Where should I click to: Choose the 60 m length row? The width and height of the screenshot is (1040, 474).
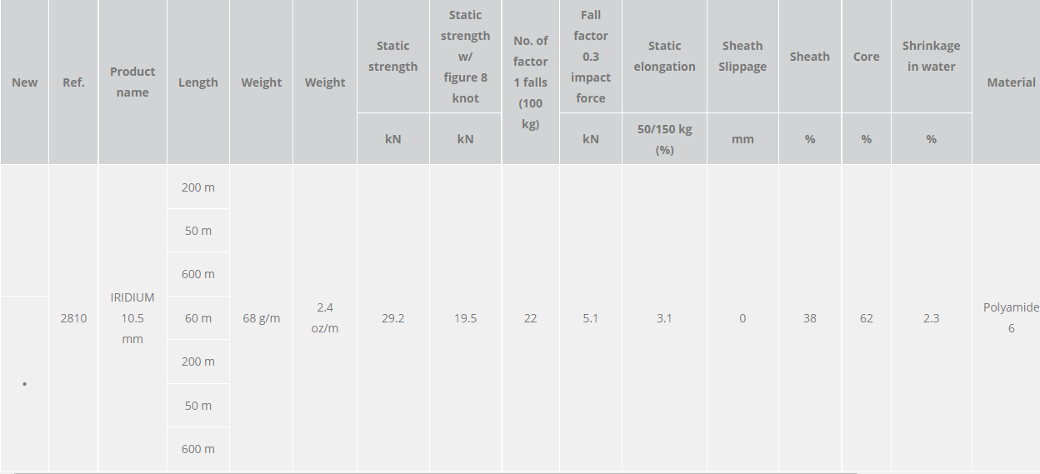point(198,318)
